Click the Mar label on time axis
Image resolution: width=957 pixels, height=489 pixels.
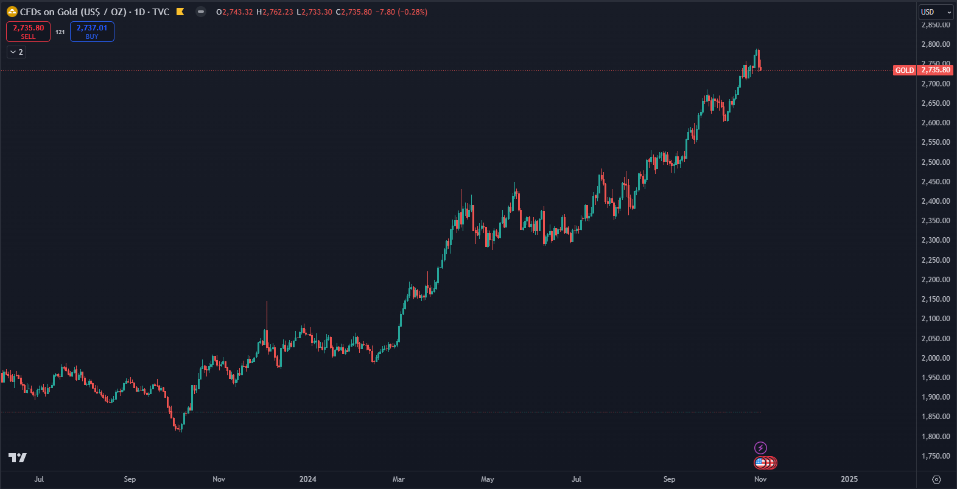(x=399, y=479)
